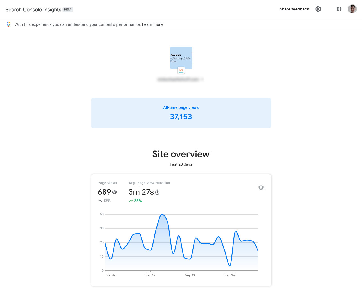Image resolution: width=362 pixels, height=289 pixels.
Task: Click the 3m 27s duration value
Action: coord(141,192)
